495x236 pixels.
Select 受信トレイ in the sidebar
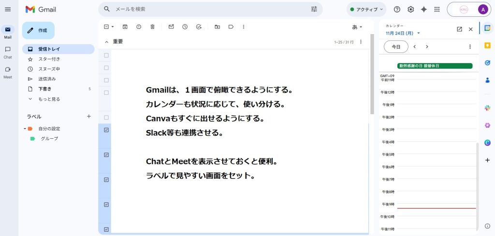coord(49,49)
